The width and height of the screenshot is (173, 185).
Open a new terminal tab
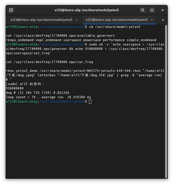click(11, 10)
